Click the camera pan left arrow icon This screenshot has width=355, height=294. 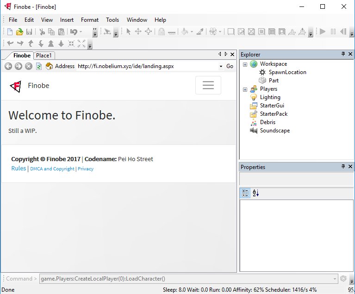click(x=10, y=43)
